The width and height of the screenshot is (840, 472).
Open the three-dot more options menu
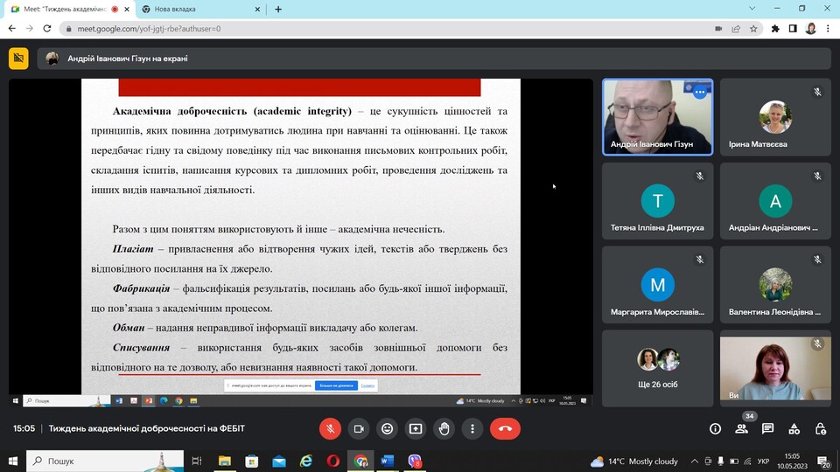pyautogui.click(x=472, y=428)
